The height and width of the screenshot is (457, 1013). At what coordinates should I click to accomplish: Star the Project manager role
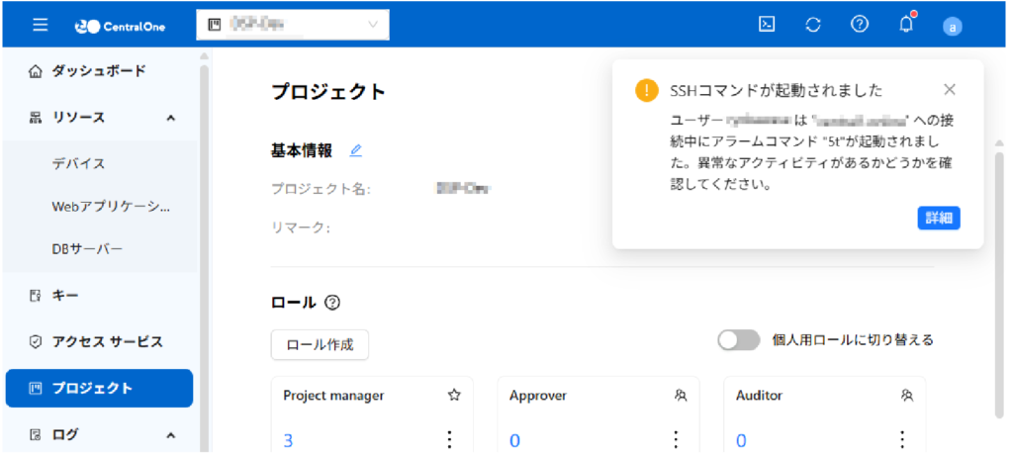454,395
